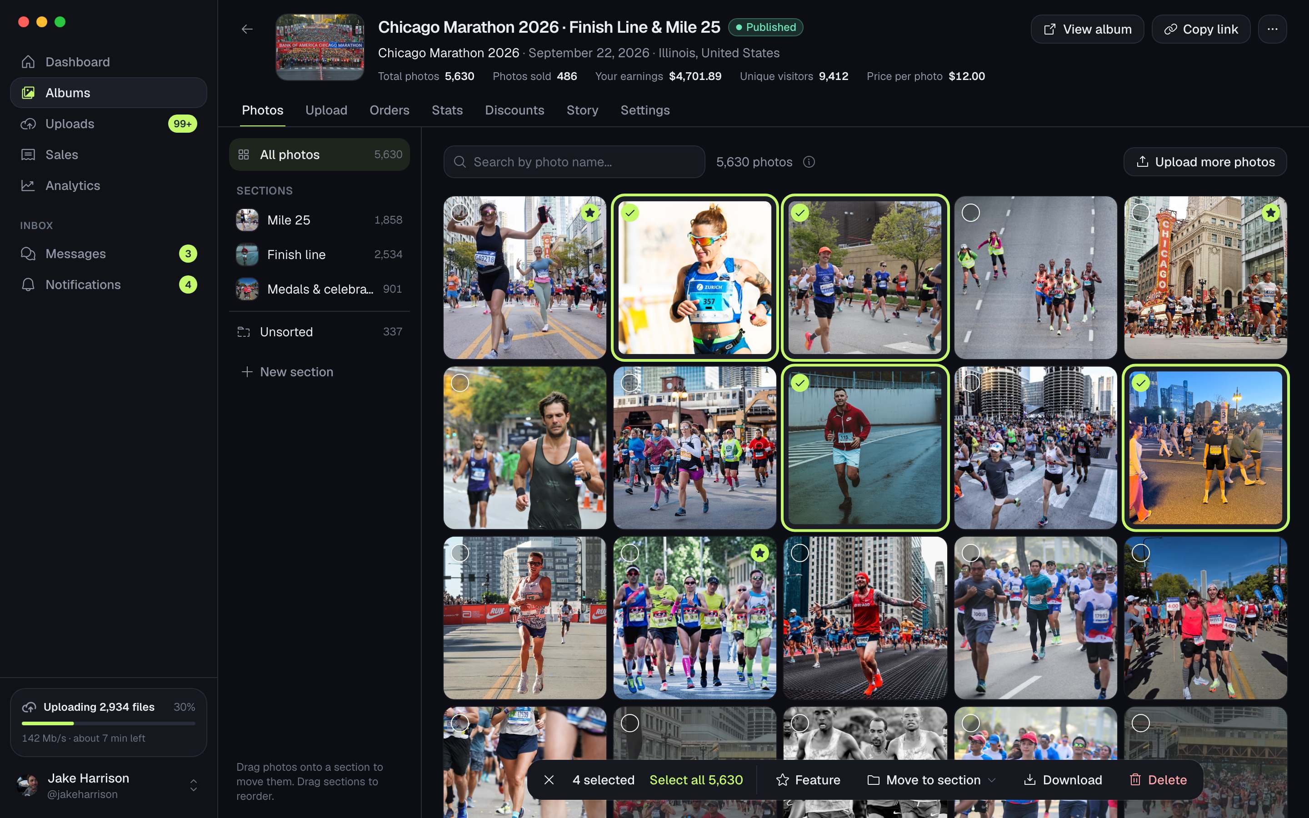Click the Messages count badge 3

[x=188, y=254]
